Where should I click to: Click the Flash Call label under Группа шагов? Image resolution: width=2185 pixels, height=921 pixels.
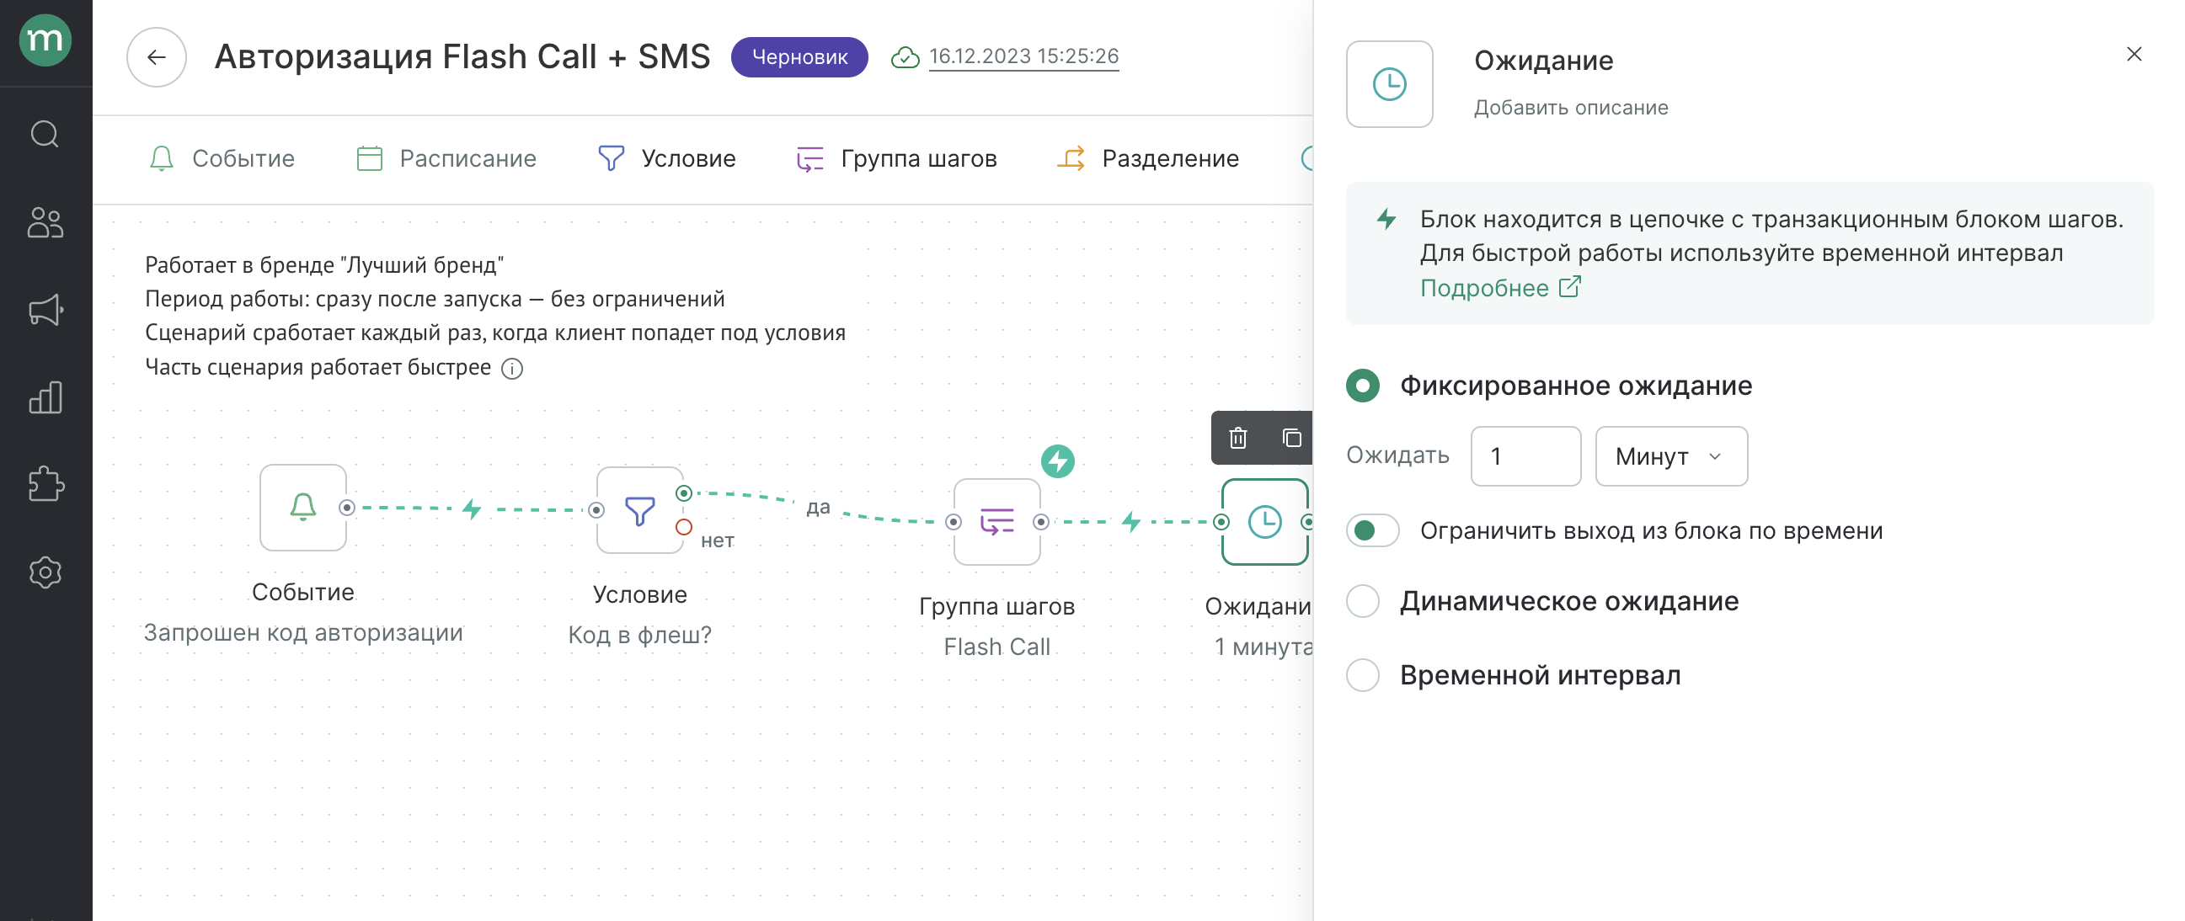point(996,647)
